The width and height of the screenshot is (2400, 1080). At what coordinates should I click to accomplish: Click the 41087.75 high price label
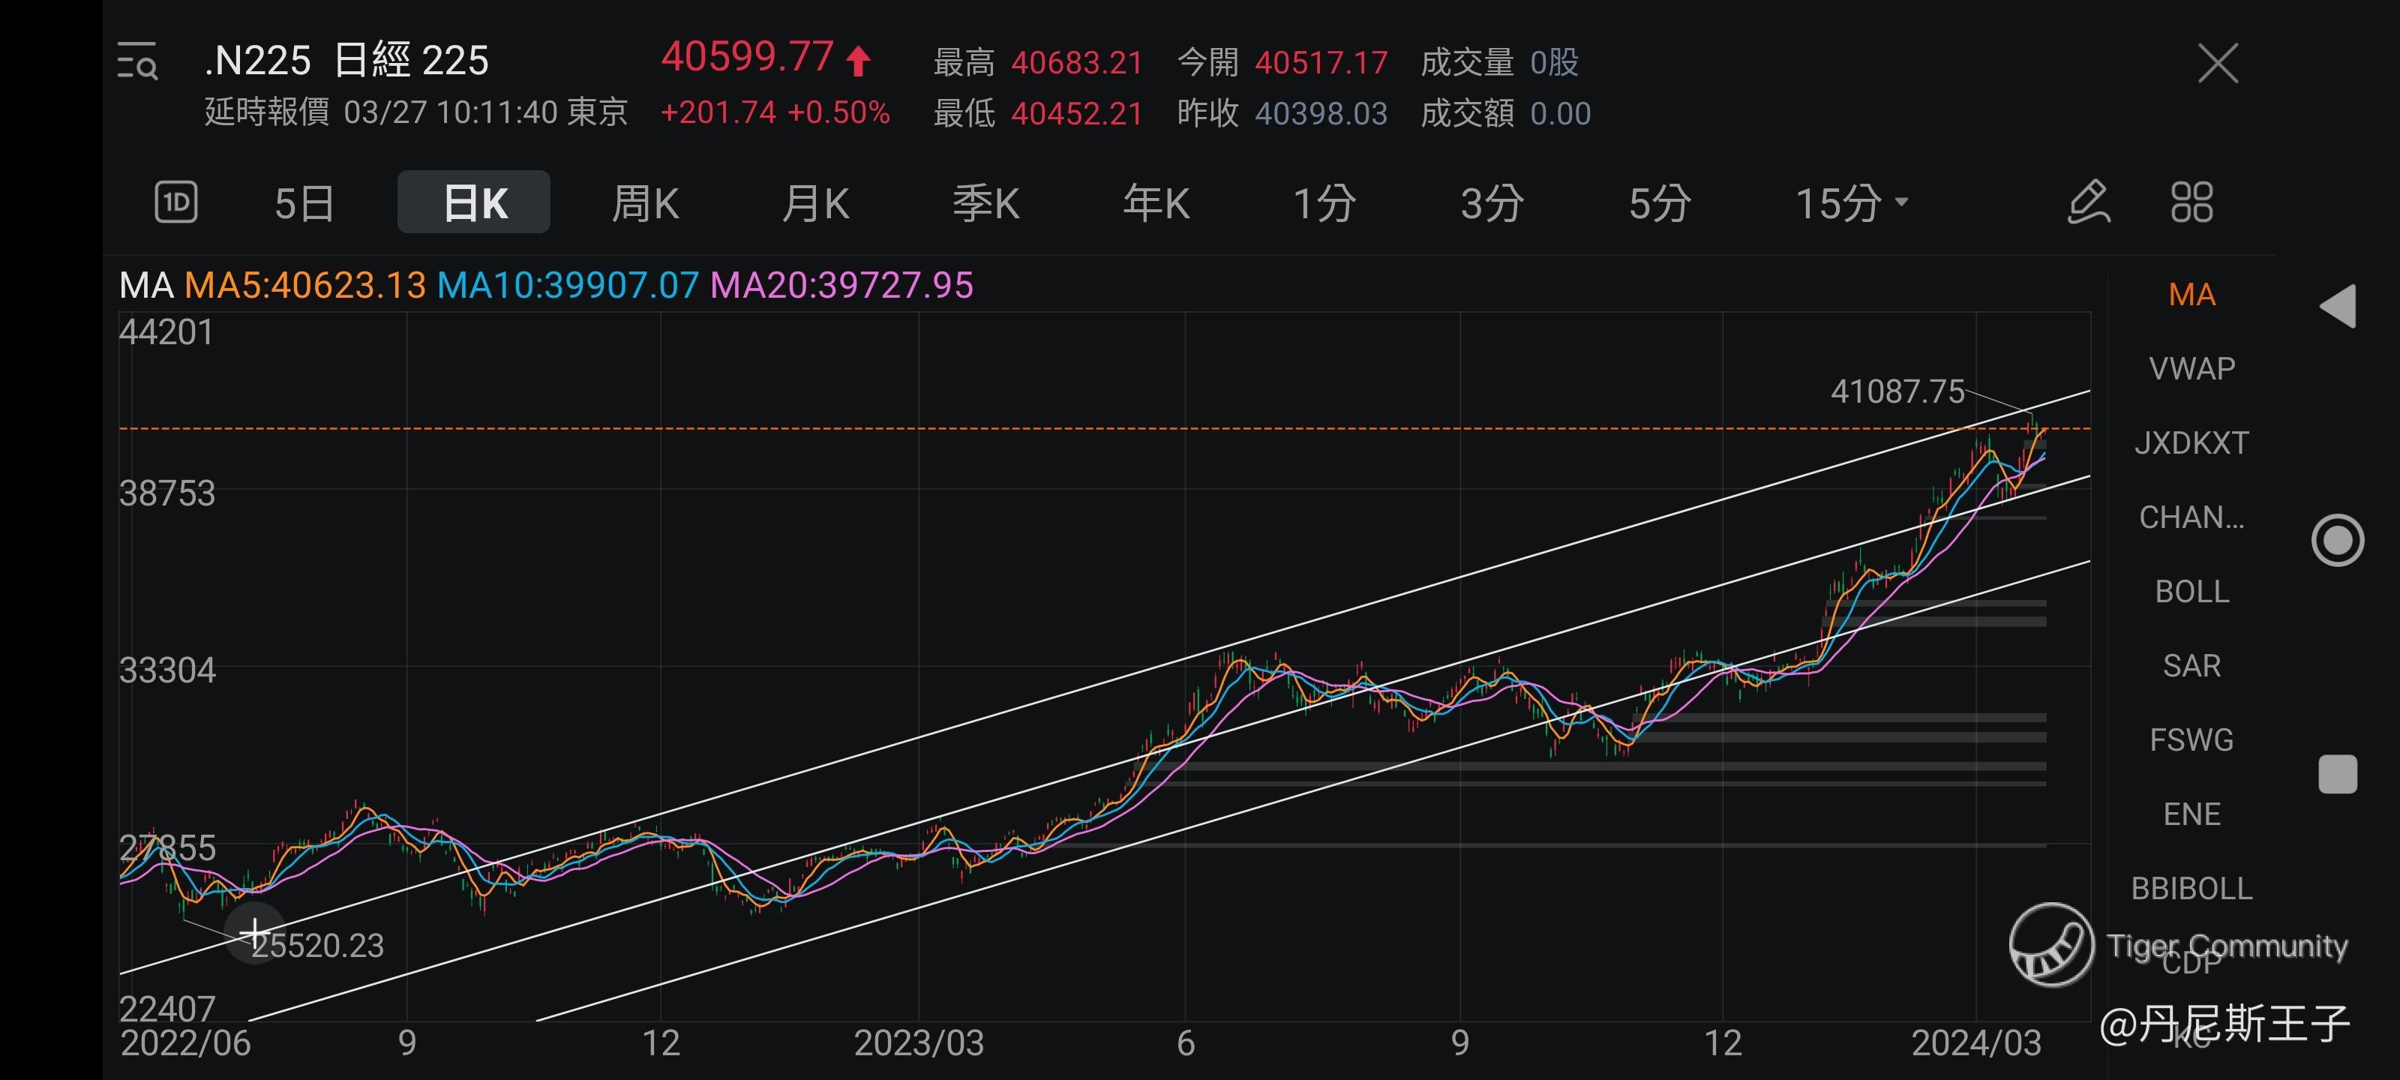coord(1897,391)
